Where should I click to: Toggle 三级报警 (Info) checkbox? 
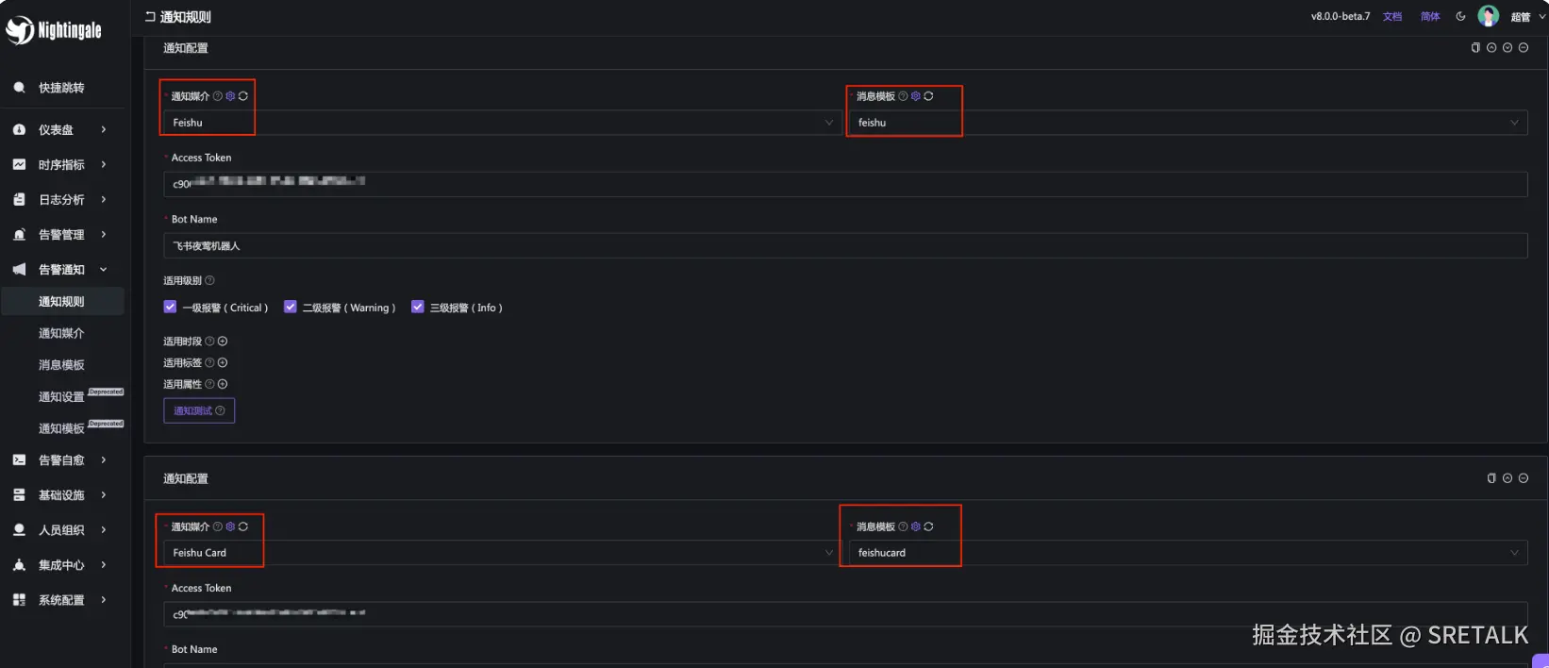click(417, 307)
